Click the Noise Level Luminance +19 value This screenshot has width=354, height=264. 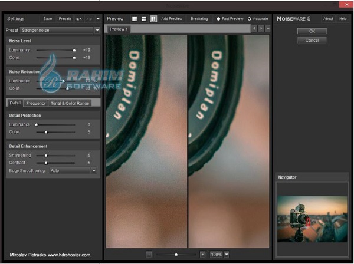(87, 50)
